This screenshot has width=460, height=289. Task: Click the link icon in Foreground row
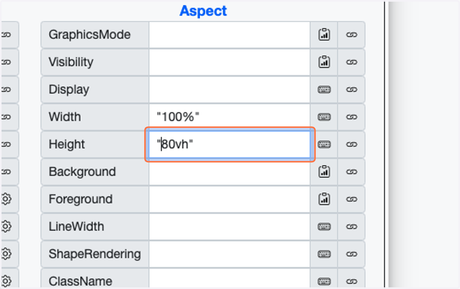click(x=352, y=199)
